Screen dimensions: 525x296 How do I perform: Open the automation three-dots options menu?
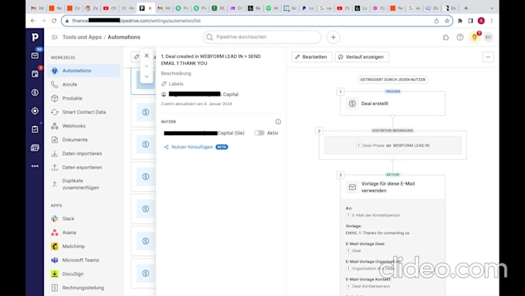[488, 57]
